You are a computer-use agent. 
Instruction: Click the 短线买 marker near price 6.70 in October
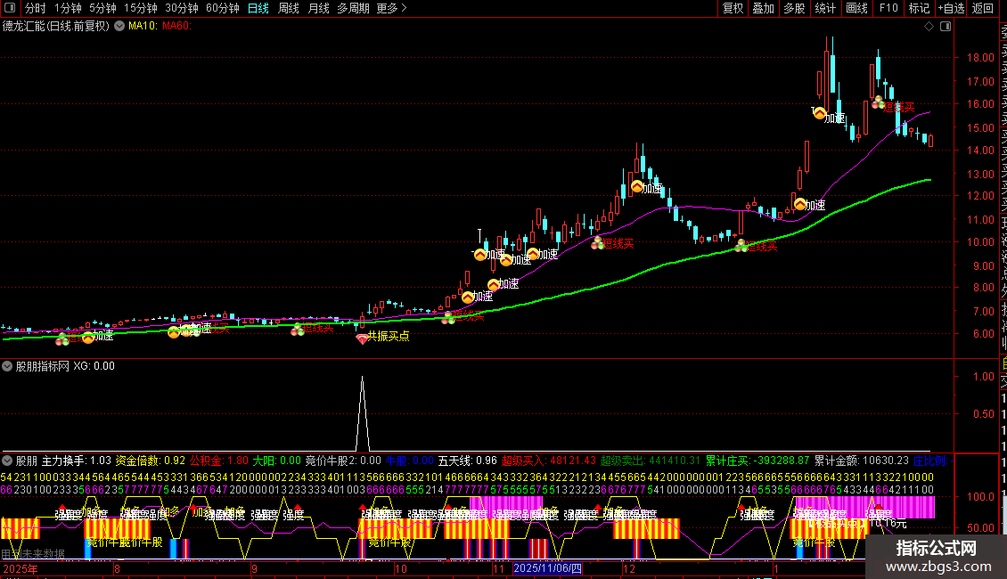(x=448, y=317)
